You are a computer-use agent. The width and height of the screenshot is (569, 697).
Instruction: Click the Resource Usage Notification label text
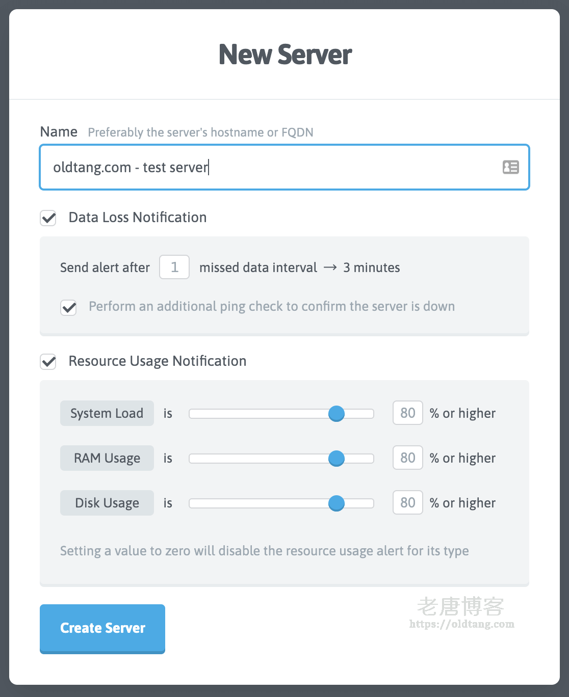[158, 361]
